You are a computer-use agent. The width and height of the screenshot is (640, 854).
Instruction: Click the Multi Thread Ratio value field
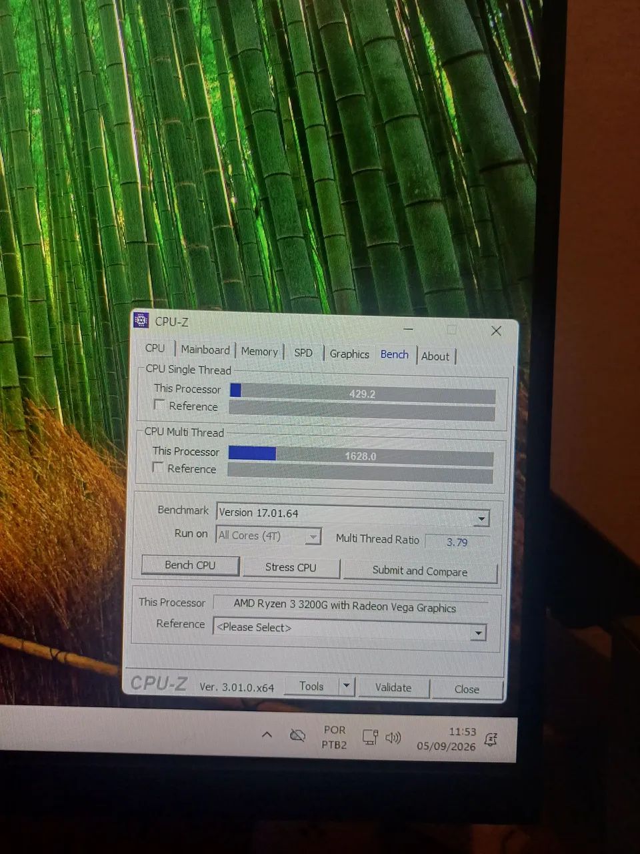457,542
